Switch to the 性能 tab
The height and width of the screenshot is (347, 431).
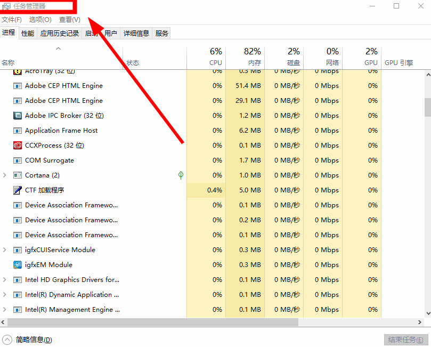(x=27, y=33)
